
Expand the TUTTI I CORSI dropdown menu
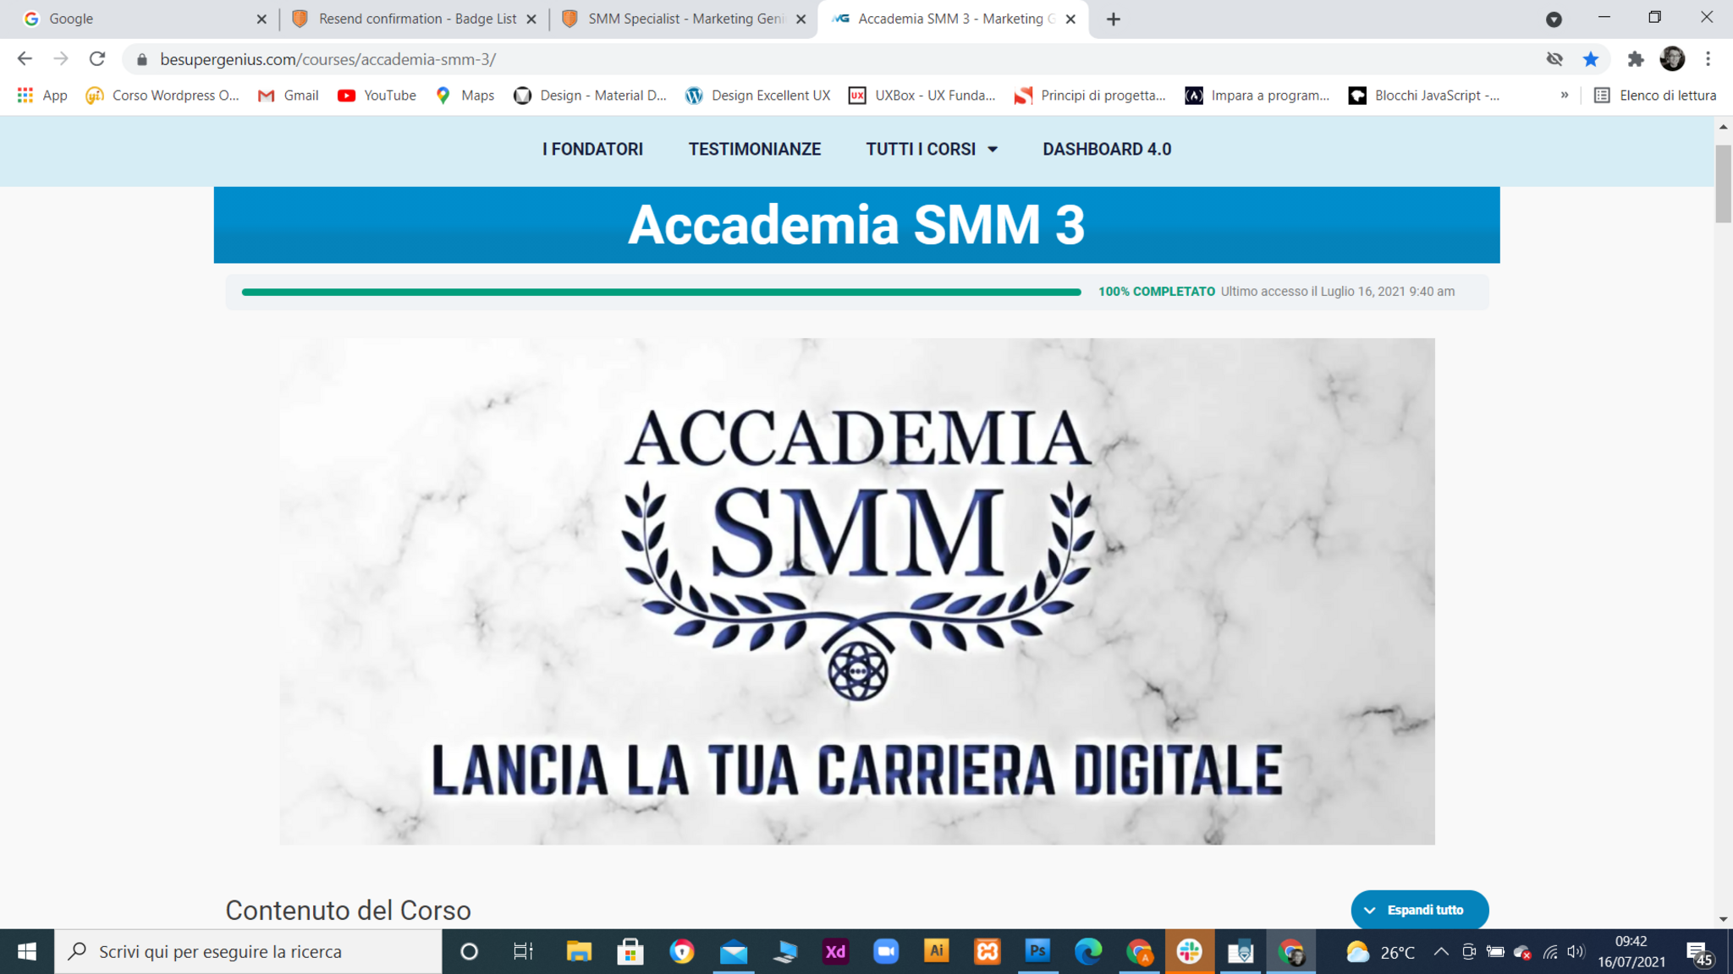(x=932, y=150)
